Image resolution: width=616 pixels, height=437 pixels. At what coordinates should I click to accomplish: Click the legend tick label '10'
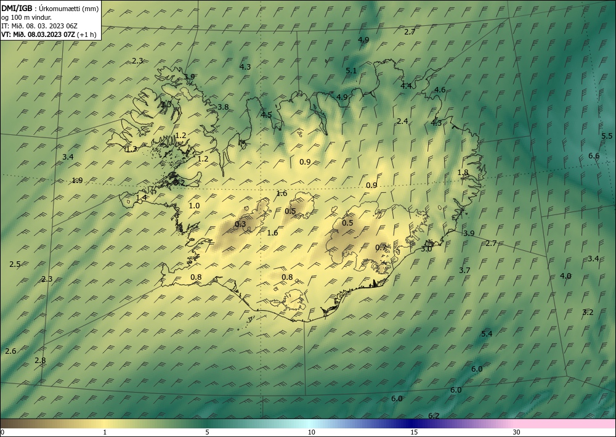click(x=312, y=433)
